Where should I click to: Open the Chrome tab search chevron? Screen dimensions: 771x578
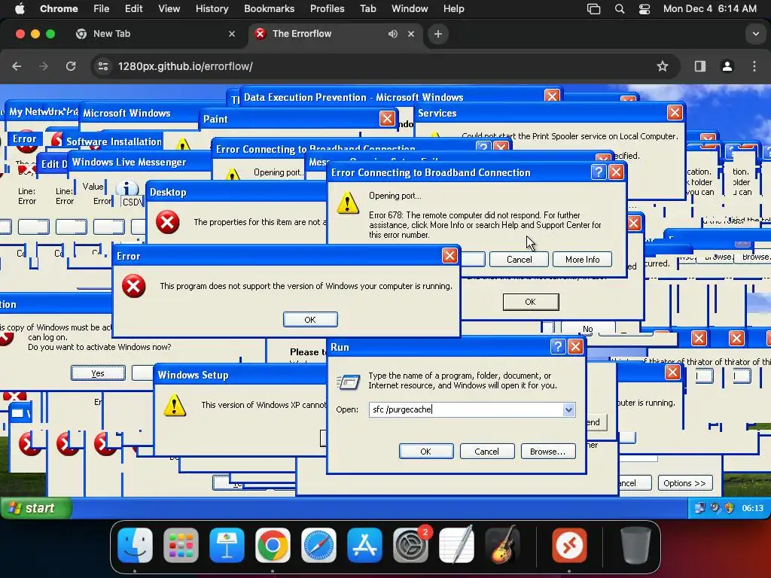point(755,34)
